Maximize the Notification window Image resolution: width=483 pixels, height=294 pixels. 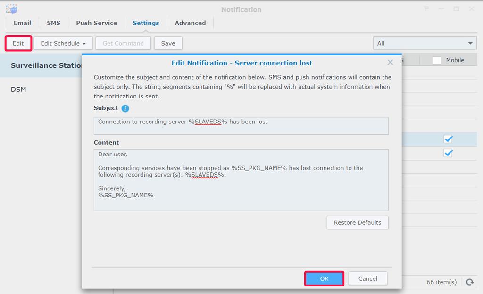(x=456, y=9)
